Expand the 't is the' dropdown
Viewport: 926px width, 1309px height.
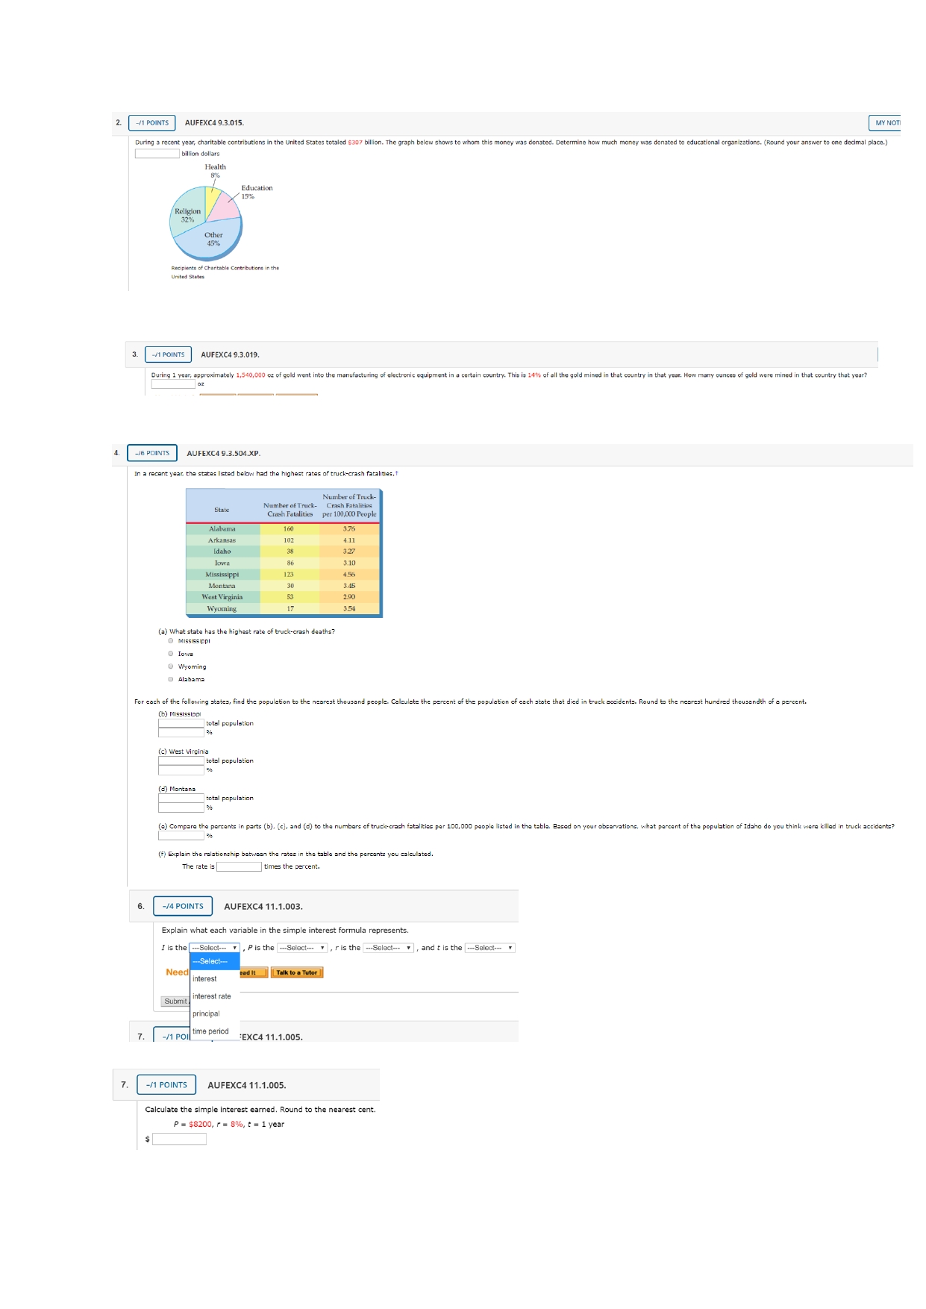tap(489, 948)
